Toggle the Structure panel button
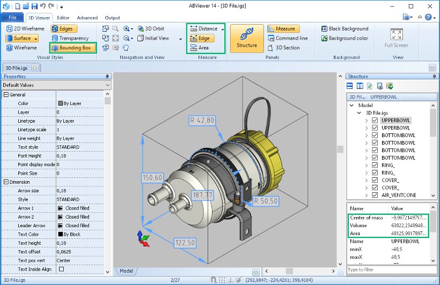Screen dimensions: 440x285 point(247,38)
